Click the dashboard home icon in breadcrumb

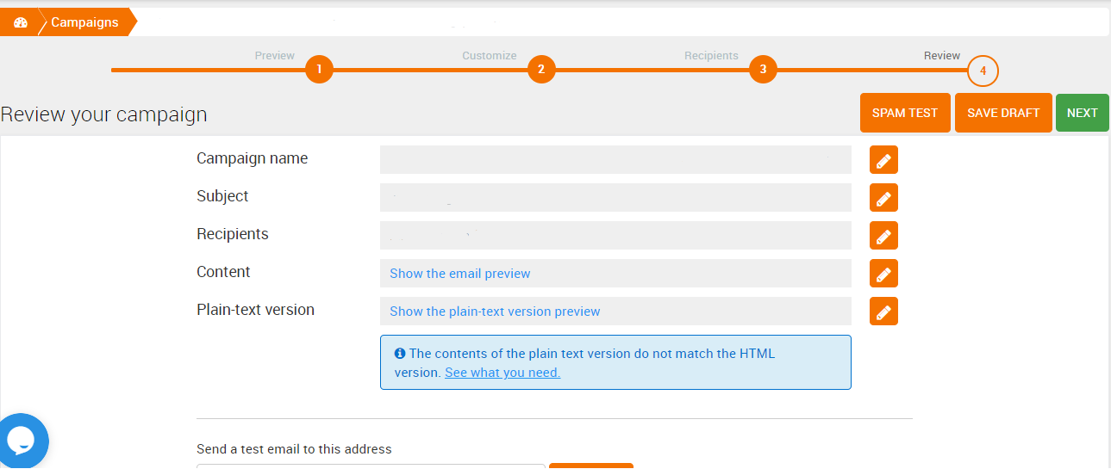point(21,22)
